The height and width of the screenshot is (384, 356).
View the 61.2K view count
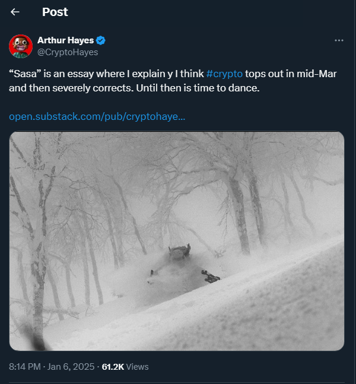112,367
